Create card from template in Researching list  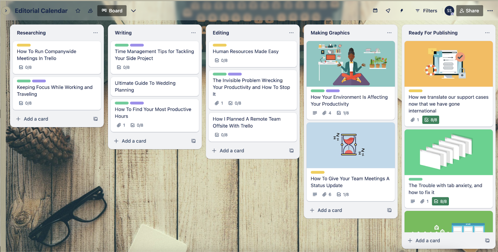96,119
